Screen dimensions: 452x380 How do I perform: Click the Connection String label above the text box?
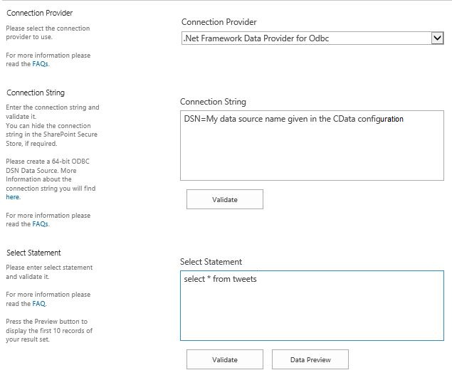(213, 102)
